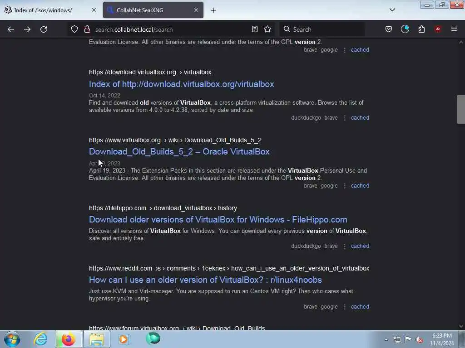Open cached link of topmost partial result
Image resolution: width=465 pixels, height=348 pixels.
click(360, 50)
